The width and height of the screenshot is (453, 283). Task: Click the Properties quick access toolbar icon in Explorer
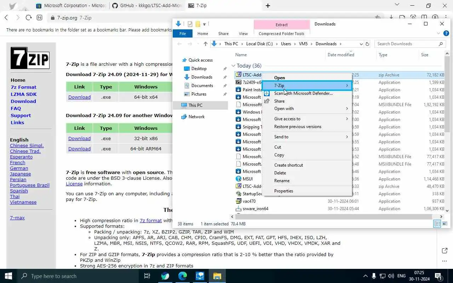190,24
